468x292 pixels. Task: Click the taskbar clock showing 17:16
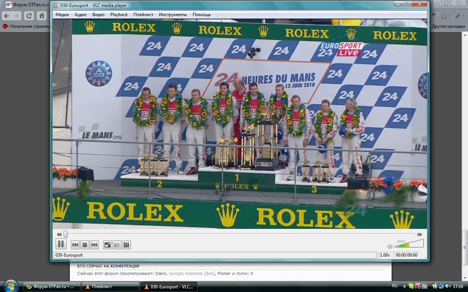point(458,287)
